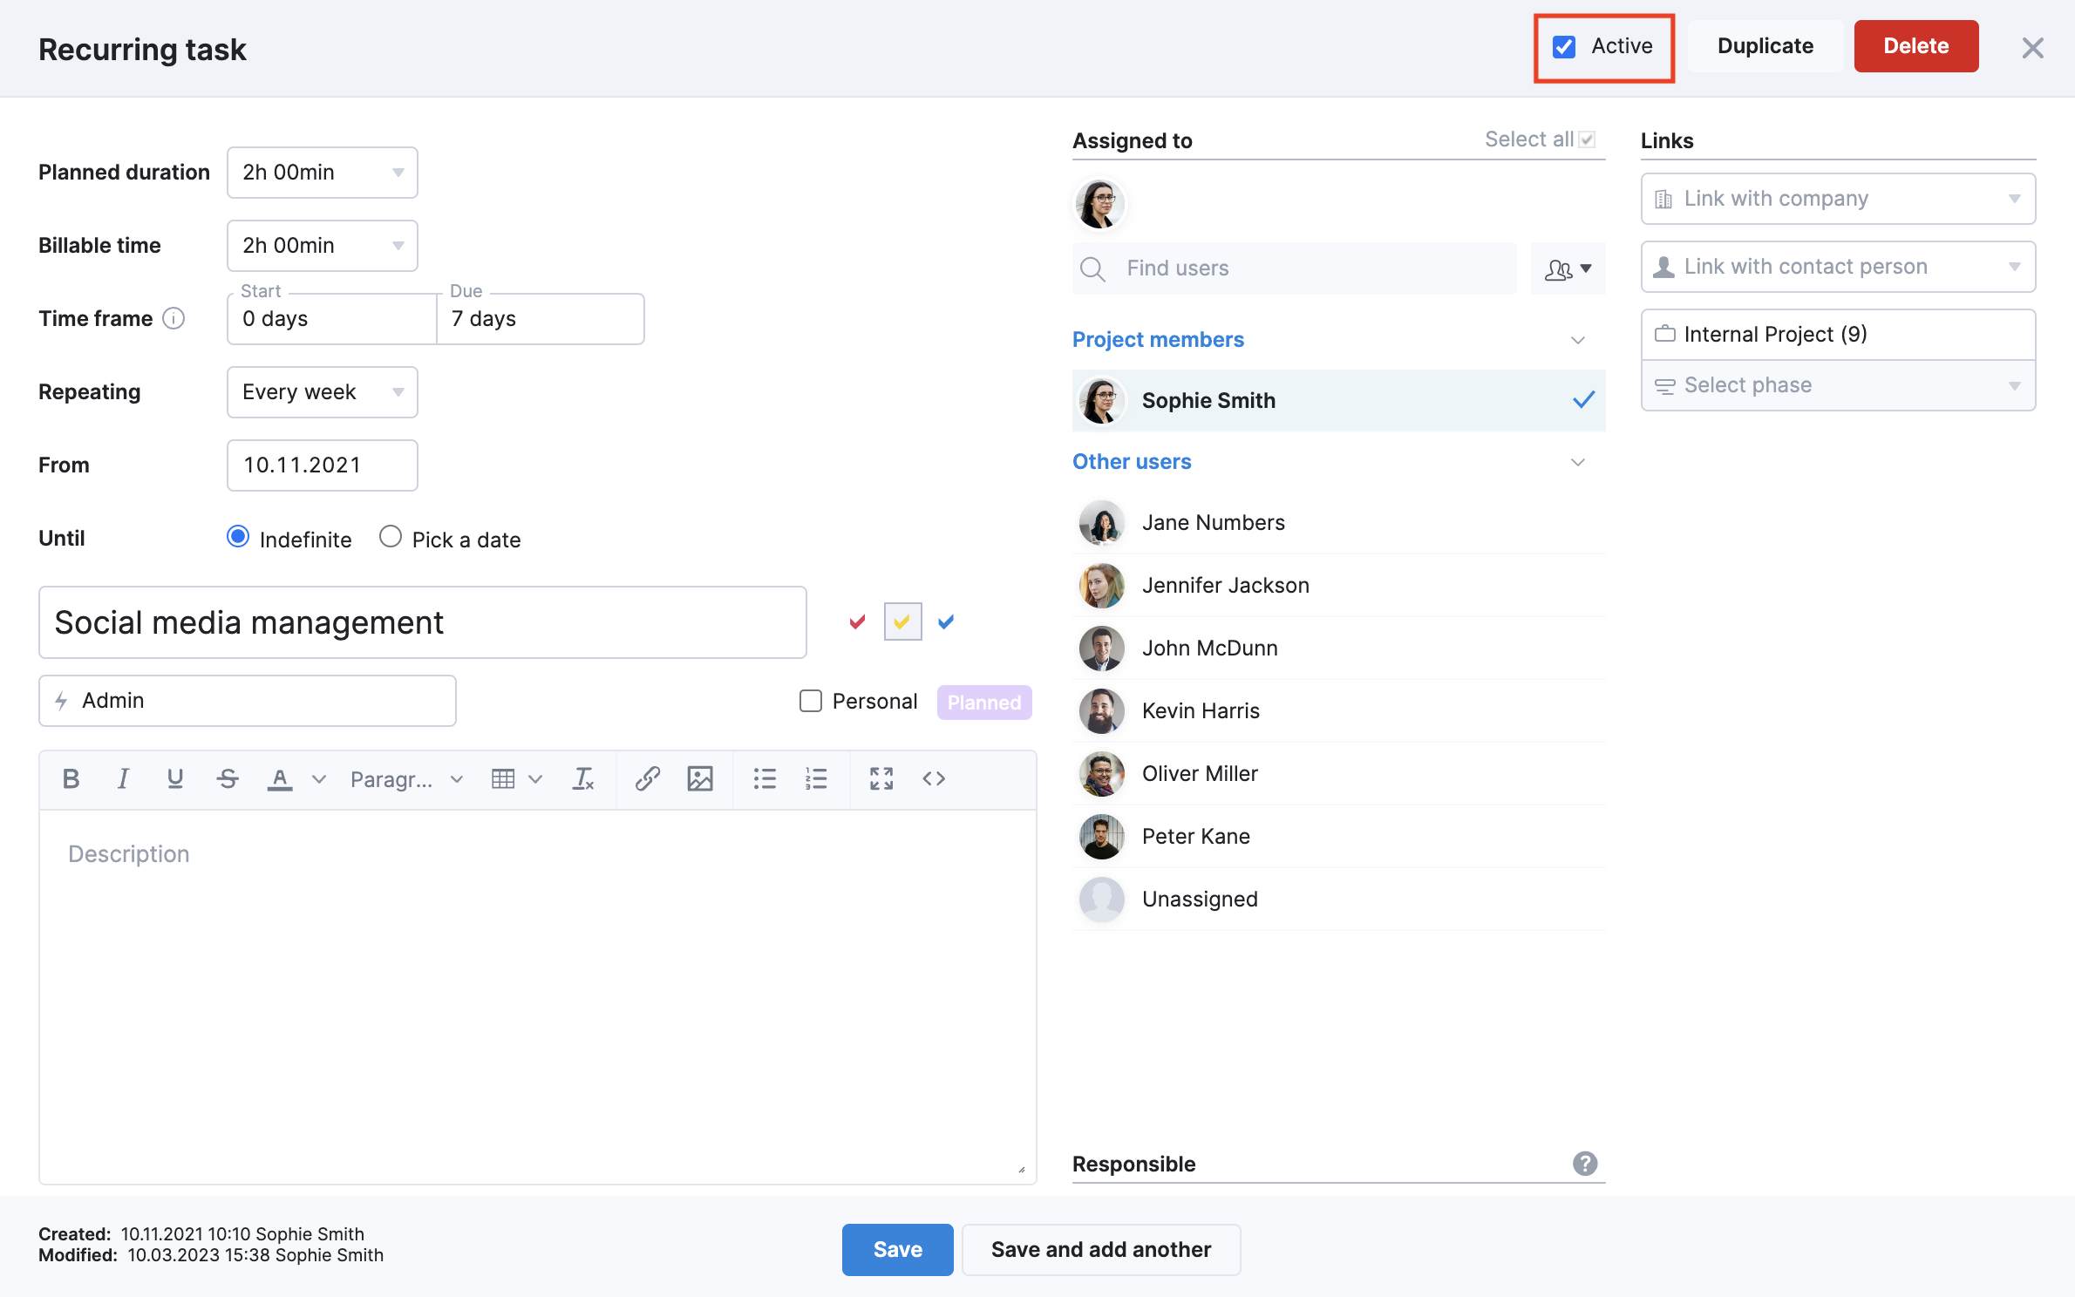2075x1297 pixels.
Task: Click Save and add another button
Action: click(1100, 1249)
